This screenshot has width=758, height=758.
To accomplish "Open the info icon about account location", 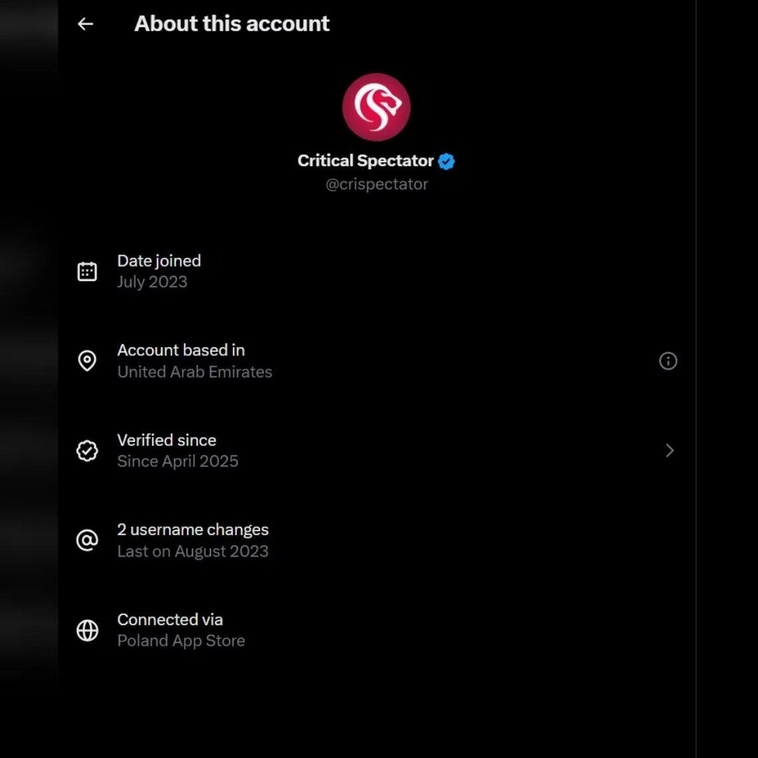I will (668, 360).
